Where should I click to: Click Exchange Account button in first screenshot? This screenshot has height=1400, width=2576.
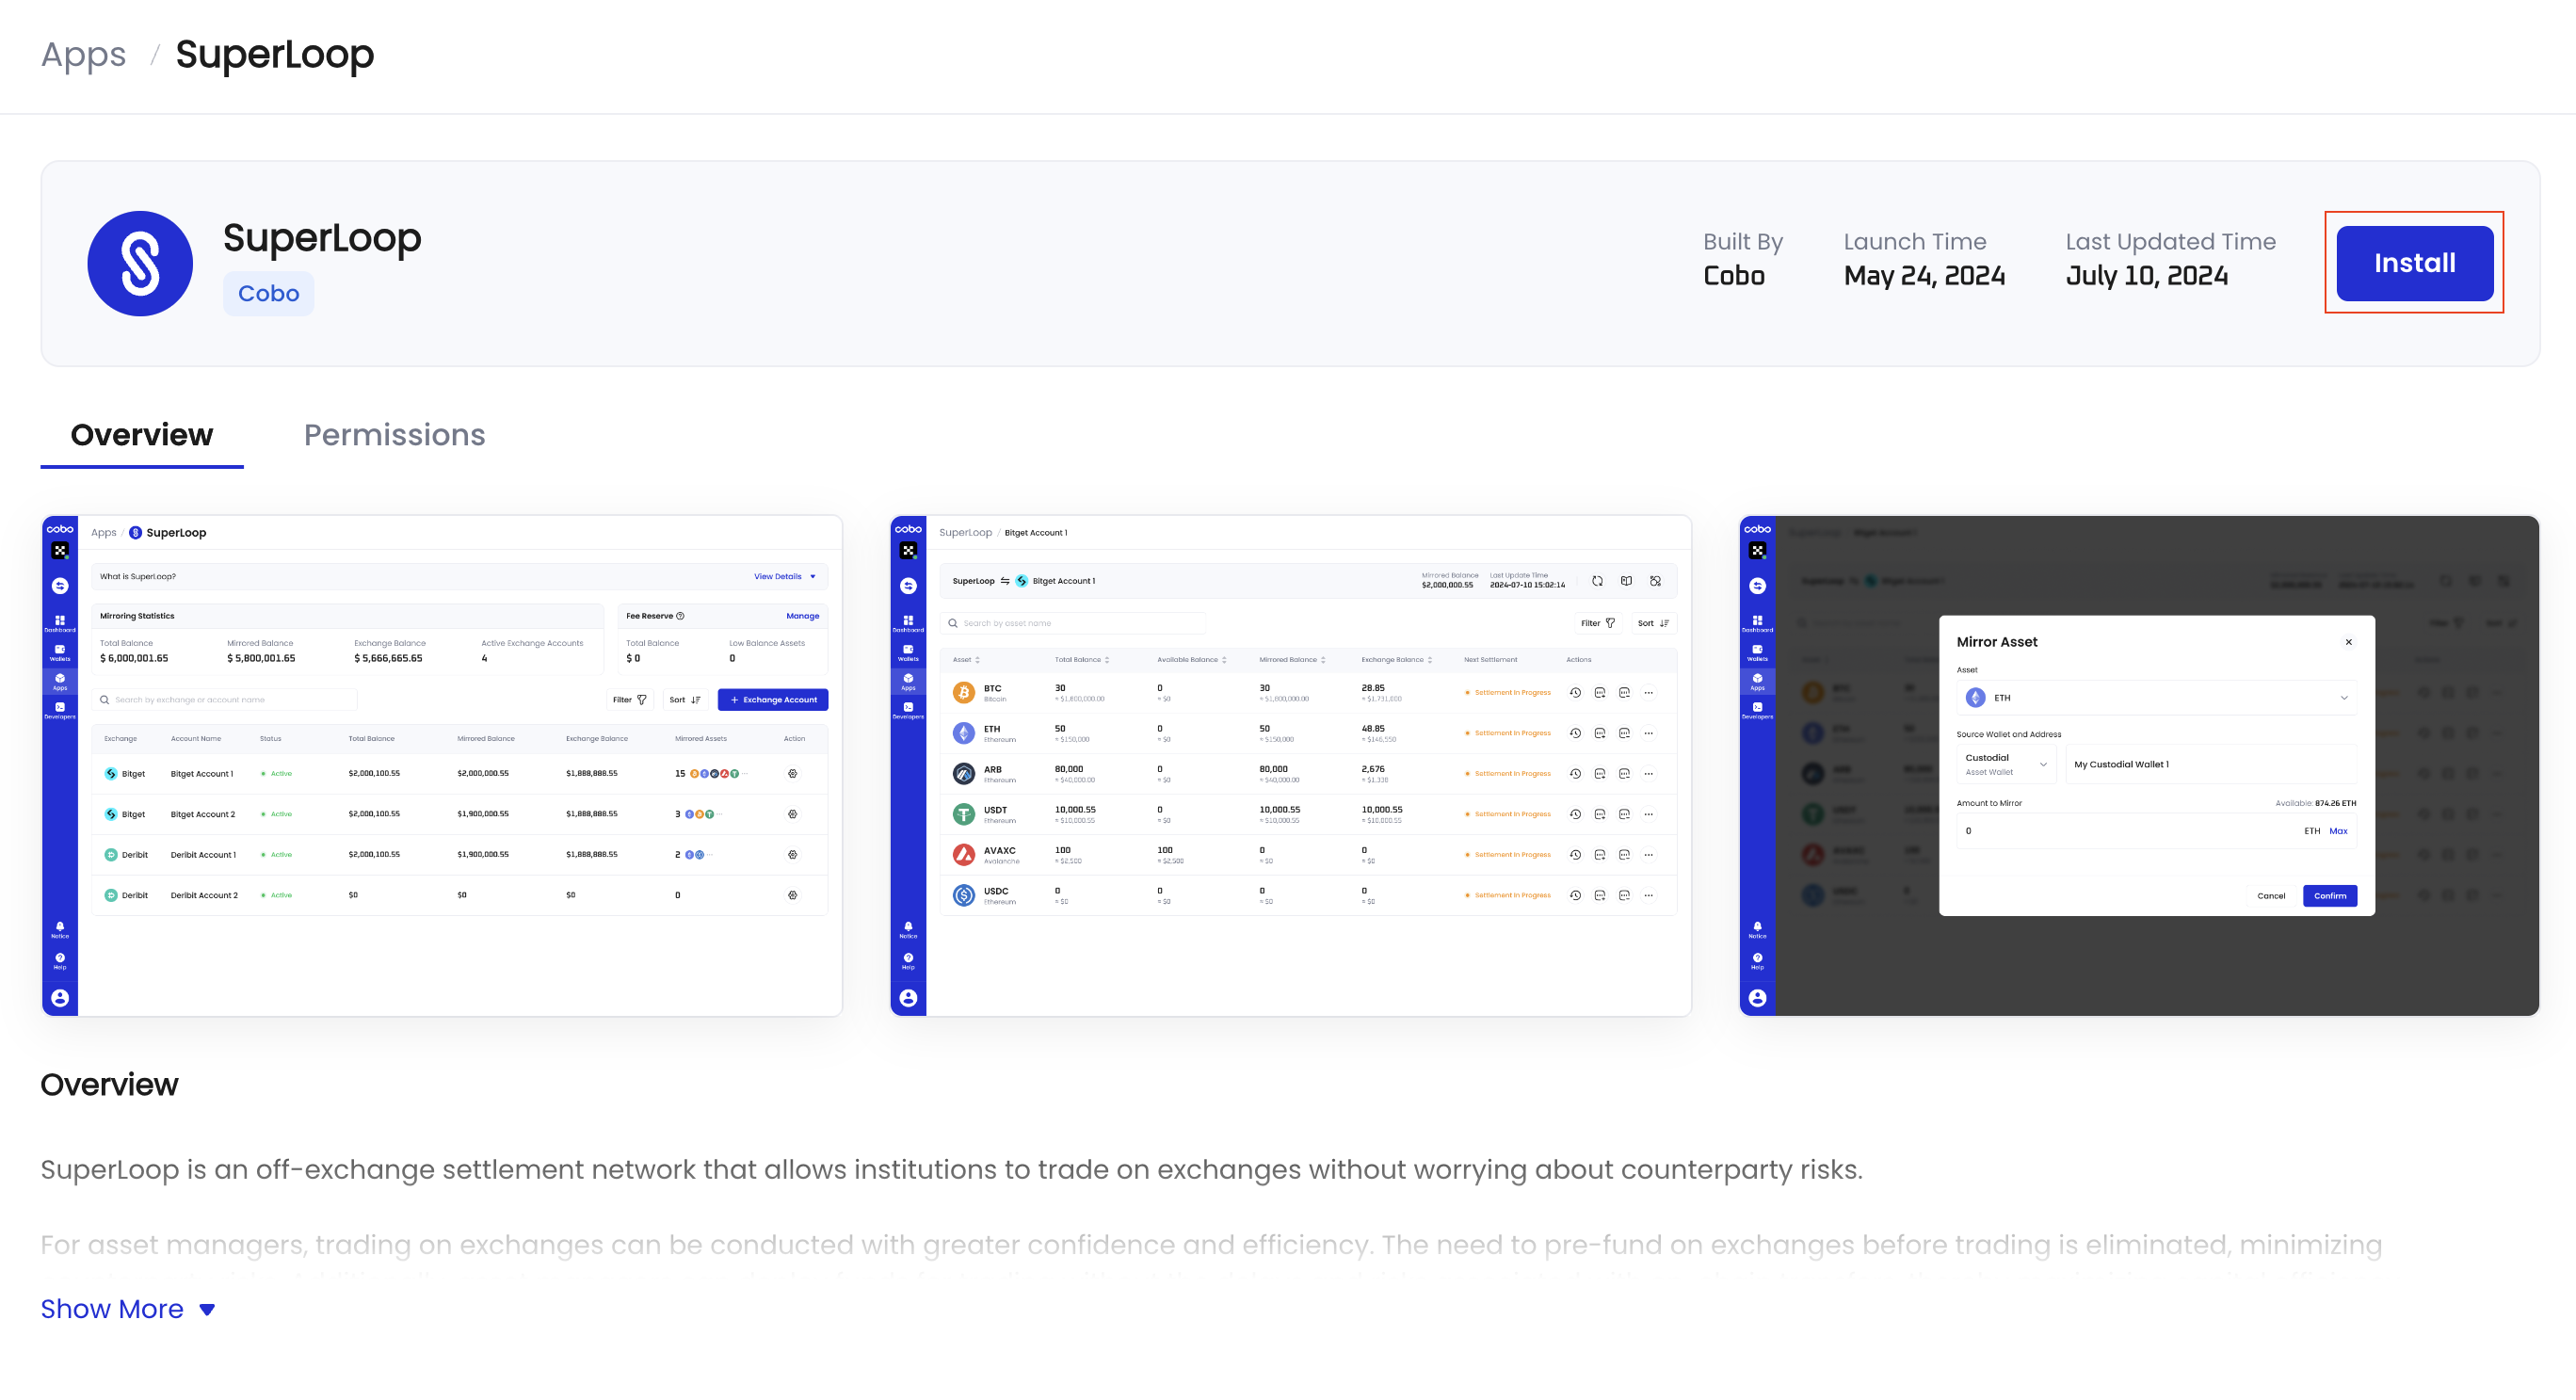click(x=772, y=700)
